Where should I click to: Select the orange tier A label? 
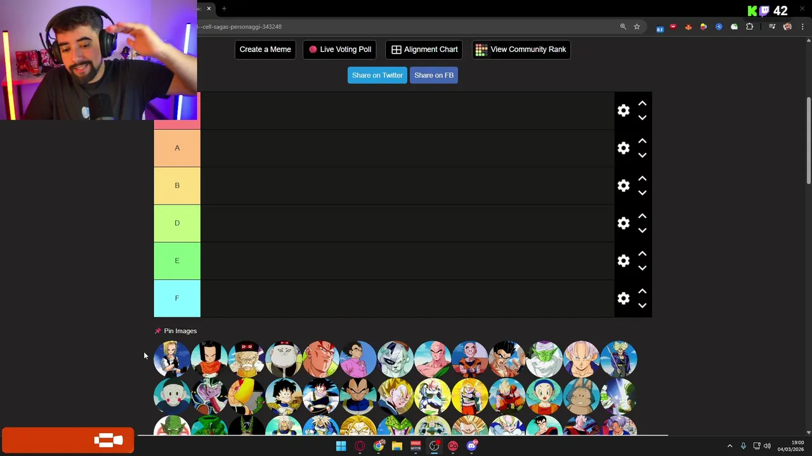pyautogui.click(x=177, y=148)
